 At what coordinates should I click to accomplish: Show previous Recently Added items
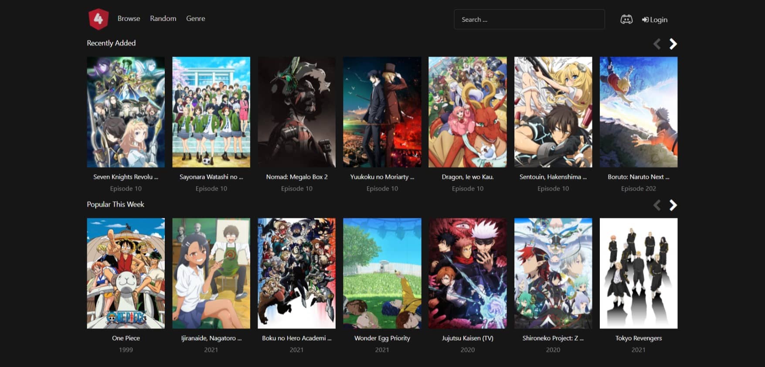(x=657, y=44)
